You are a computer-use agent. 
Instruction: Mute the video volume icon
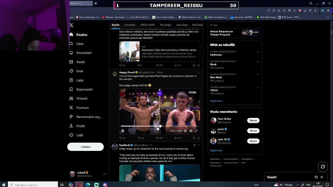[x=185, y=131]
